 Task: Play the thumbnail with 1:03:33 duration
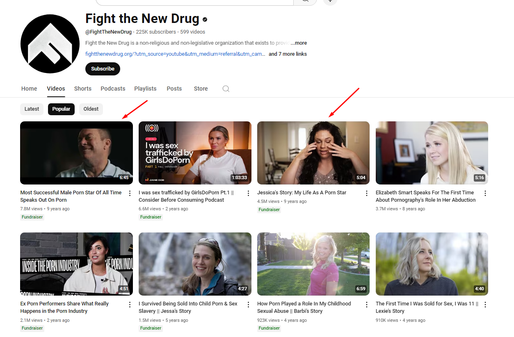[195, 153]
